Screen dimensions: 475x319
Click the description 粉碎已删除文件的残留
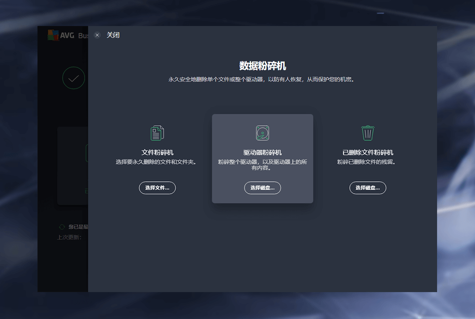tap(368, 162)
